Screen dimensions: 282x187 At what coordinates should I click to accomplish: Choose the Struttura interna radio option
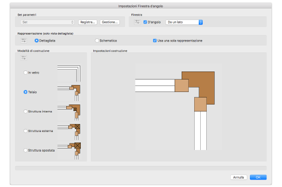[x=26, y=111]
